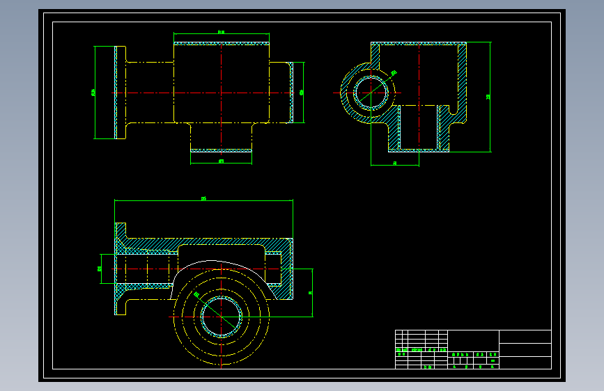Select the overall length dimension above the bottom view
The image size is (604, 391).
tap(204, 200)
